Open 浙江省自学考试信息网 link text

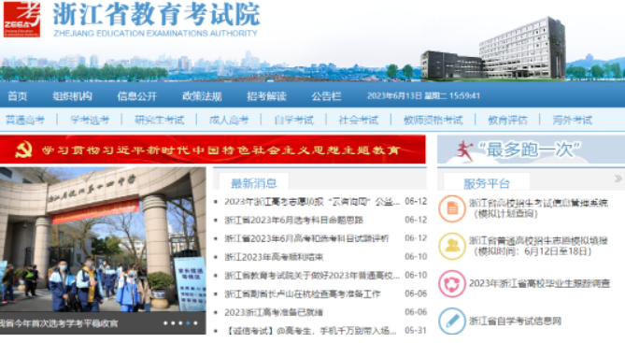coord(515,322)
